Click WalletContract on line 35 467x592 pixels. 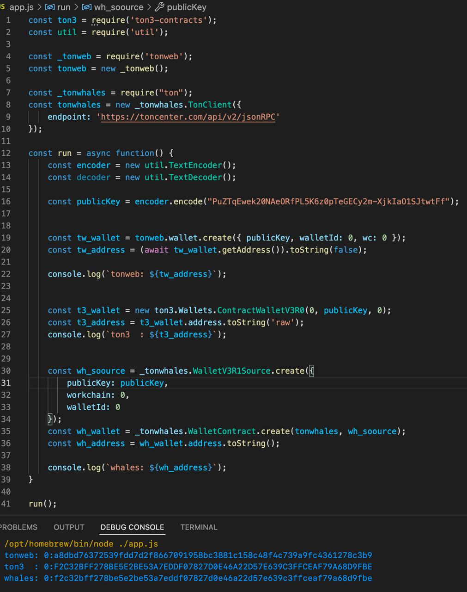pyautogui.click(x=222, y=432)
